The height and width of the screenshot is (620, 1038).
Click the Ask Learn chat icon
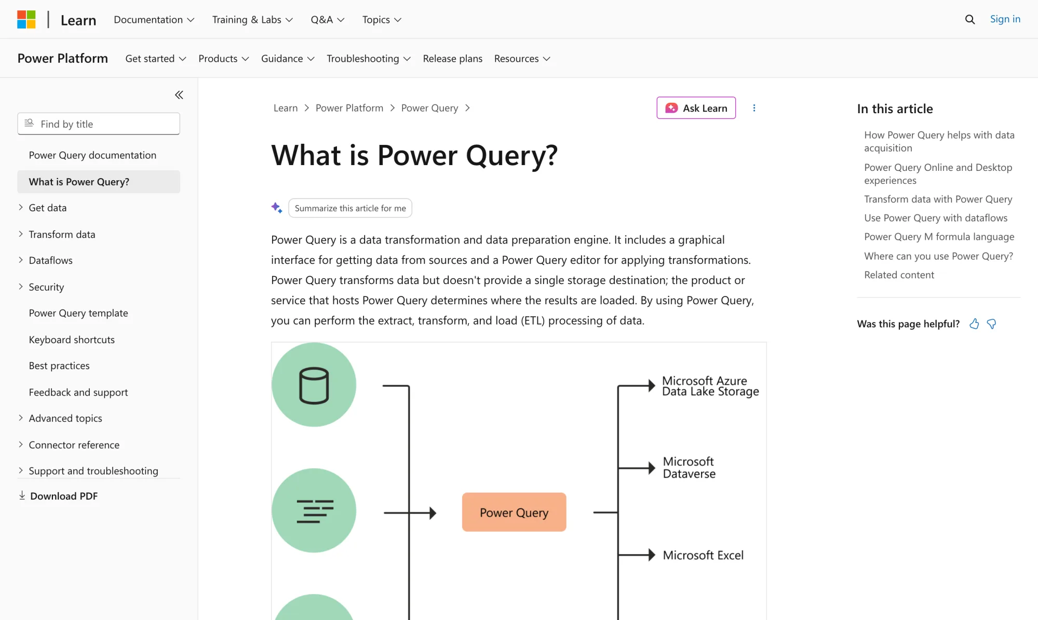(671, 108)
